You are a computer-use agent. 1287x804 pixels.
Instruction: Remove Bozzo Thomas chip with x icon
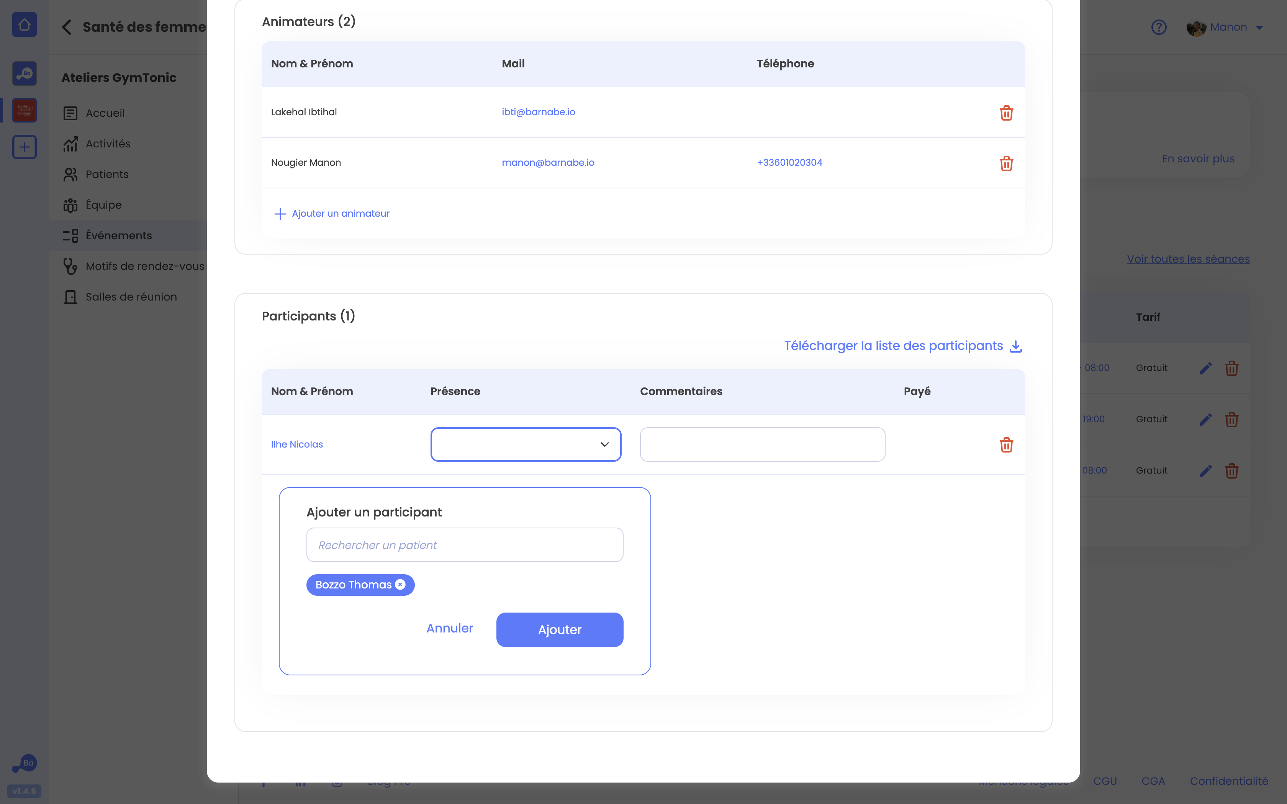400,584
